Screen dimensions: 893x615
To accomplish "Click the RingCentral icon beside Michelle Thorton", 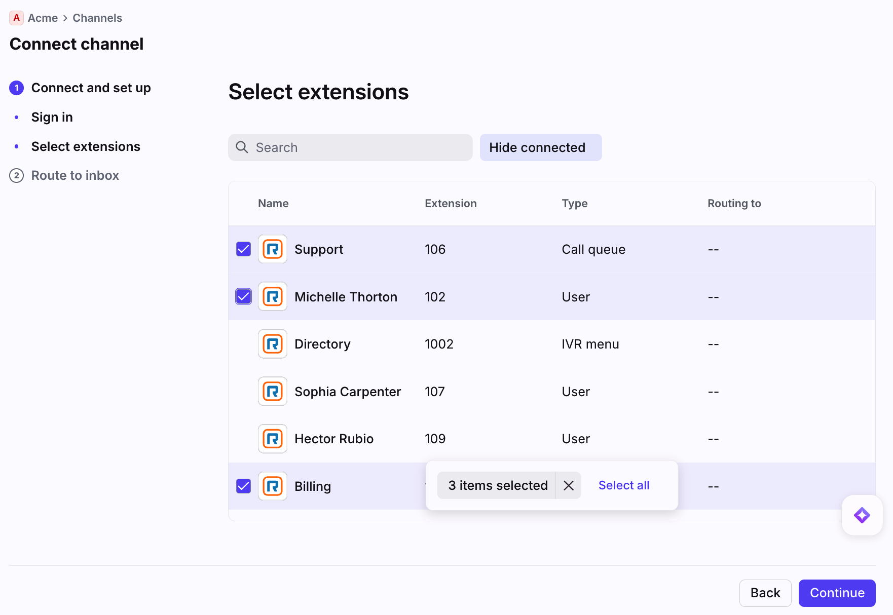I will pos(273,296).
